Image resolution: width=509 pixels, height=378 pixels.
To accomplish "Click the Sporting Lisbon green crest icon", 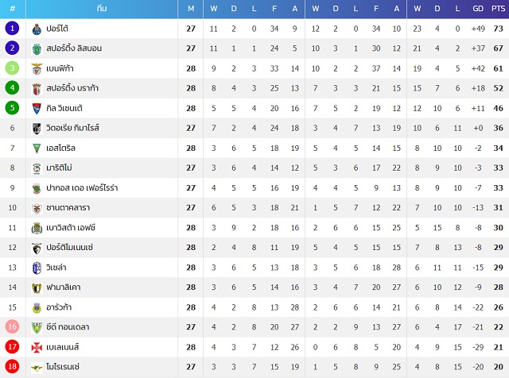I will tap(37, 48).
